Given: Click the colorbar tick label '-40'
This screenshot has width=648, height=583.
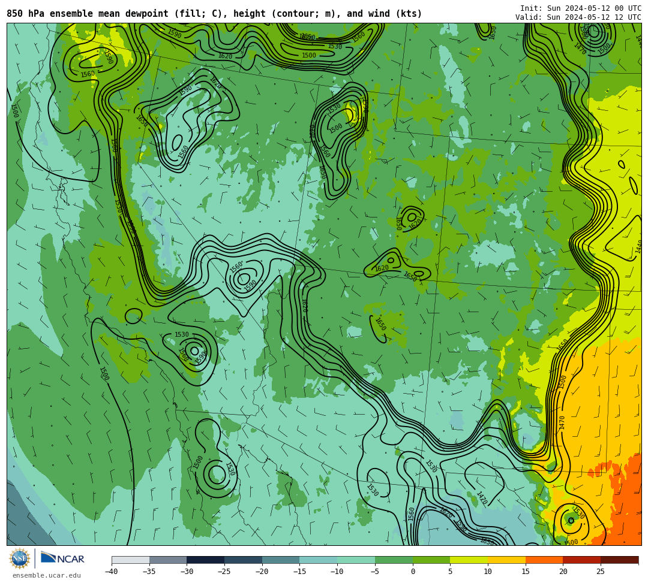Looking at the screenshot, I should point(112,572).
